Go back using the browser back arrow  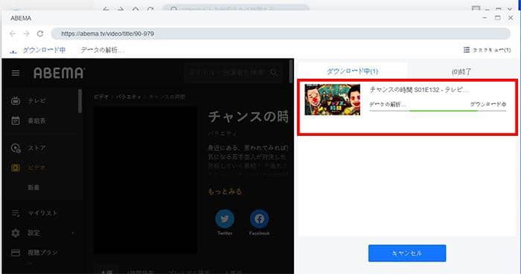click(x=13, y=34)
